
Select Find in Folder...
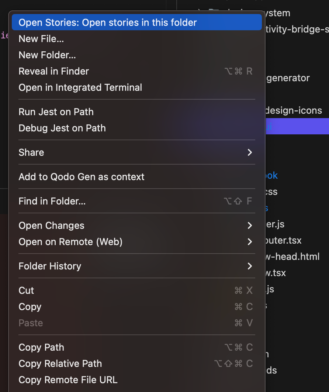136,201
